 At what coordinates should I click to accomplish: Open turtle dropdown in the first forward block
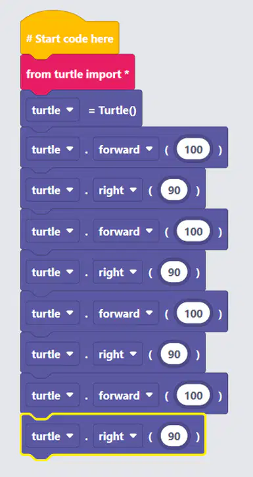(x=53, y=150)
